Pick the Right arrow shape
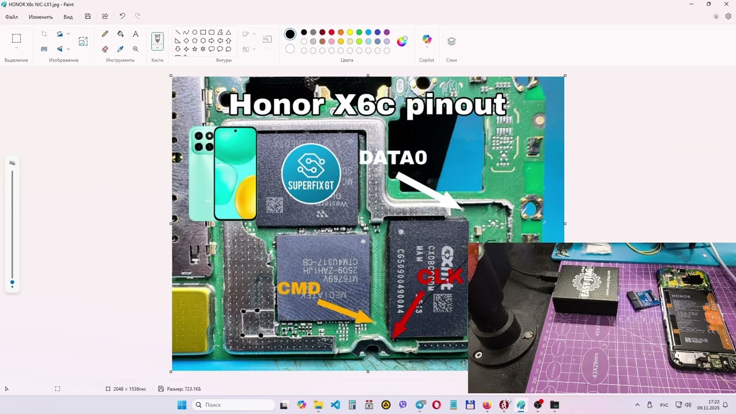736x414 pixels. click(212, 41)
